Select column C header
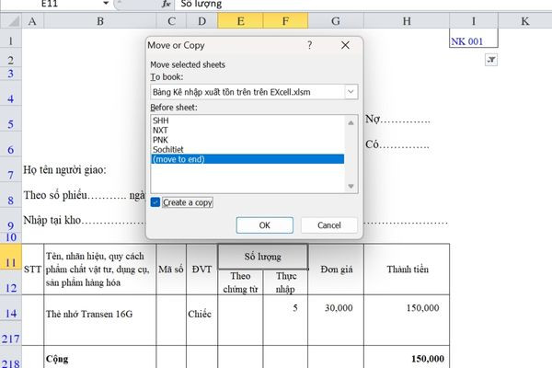Viewport: 552px width, 368px height. tap(171, 21)
